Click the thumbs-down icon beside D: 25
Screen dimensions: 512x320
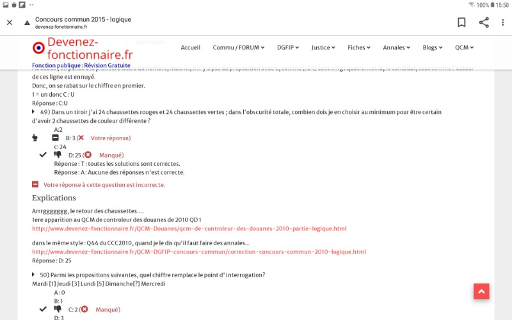58,155
